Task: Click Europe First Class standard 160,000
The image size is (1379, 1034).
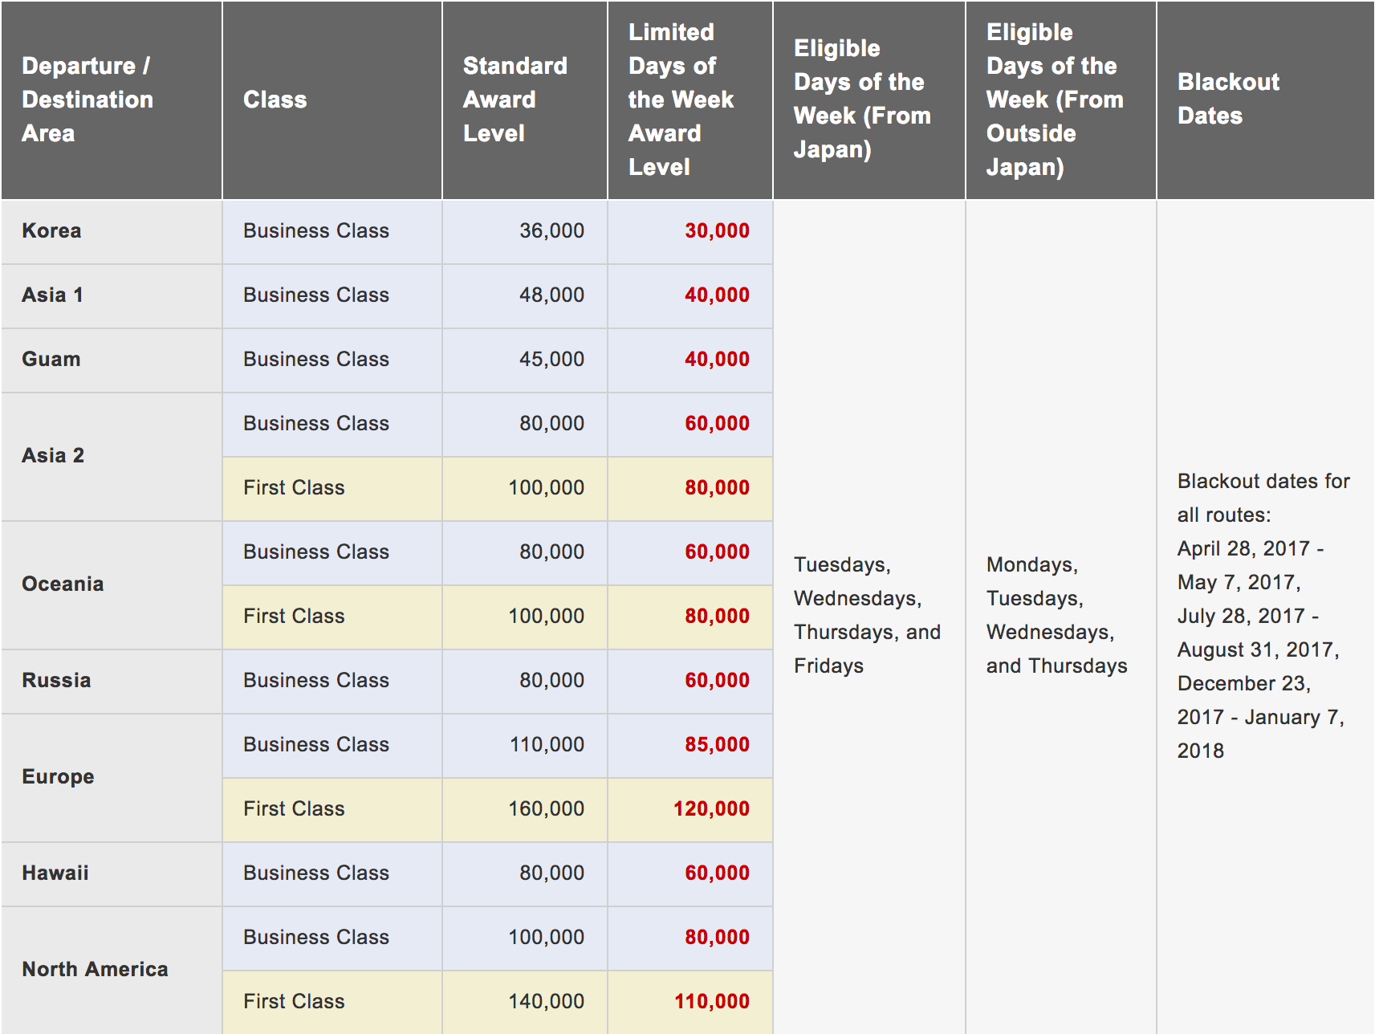Action: pos(547,809)
